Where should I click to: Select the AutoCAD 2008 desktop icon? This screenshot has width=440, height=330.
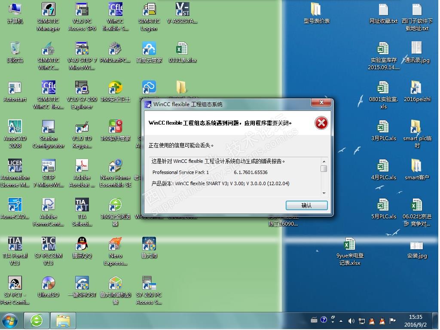point(15,134)
